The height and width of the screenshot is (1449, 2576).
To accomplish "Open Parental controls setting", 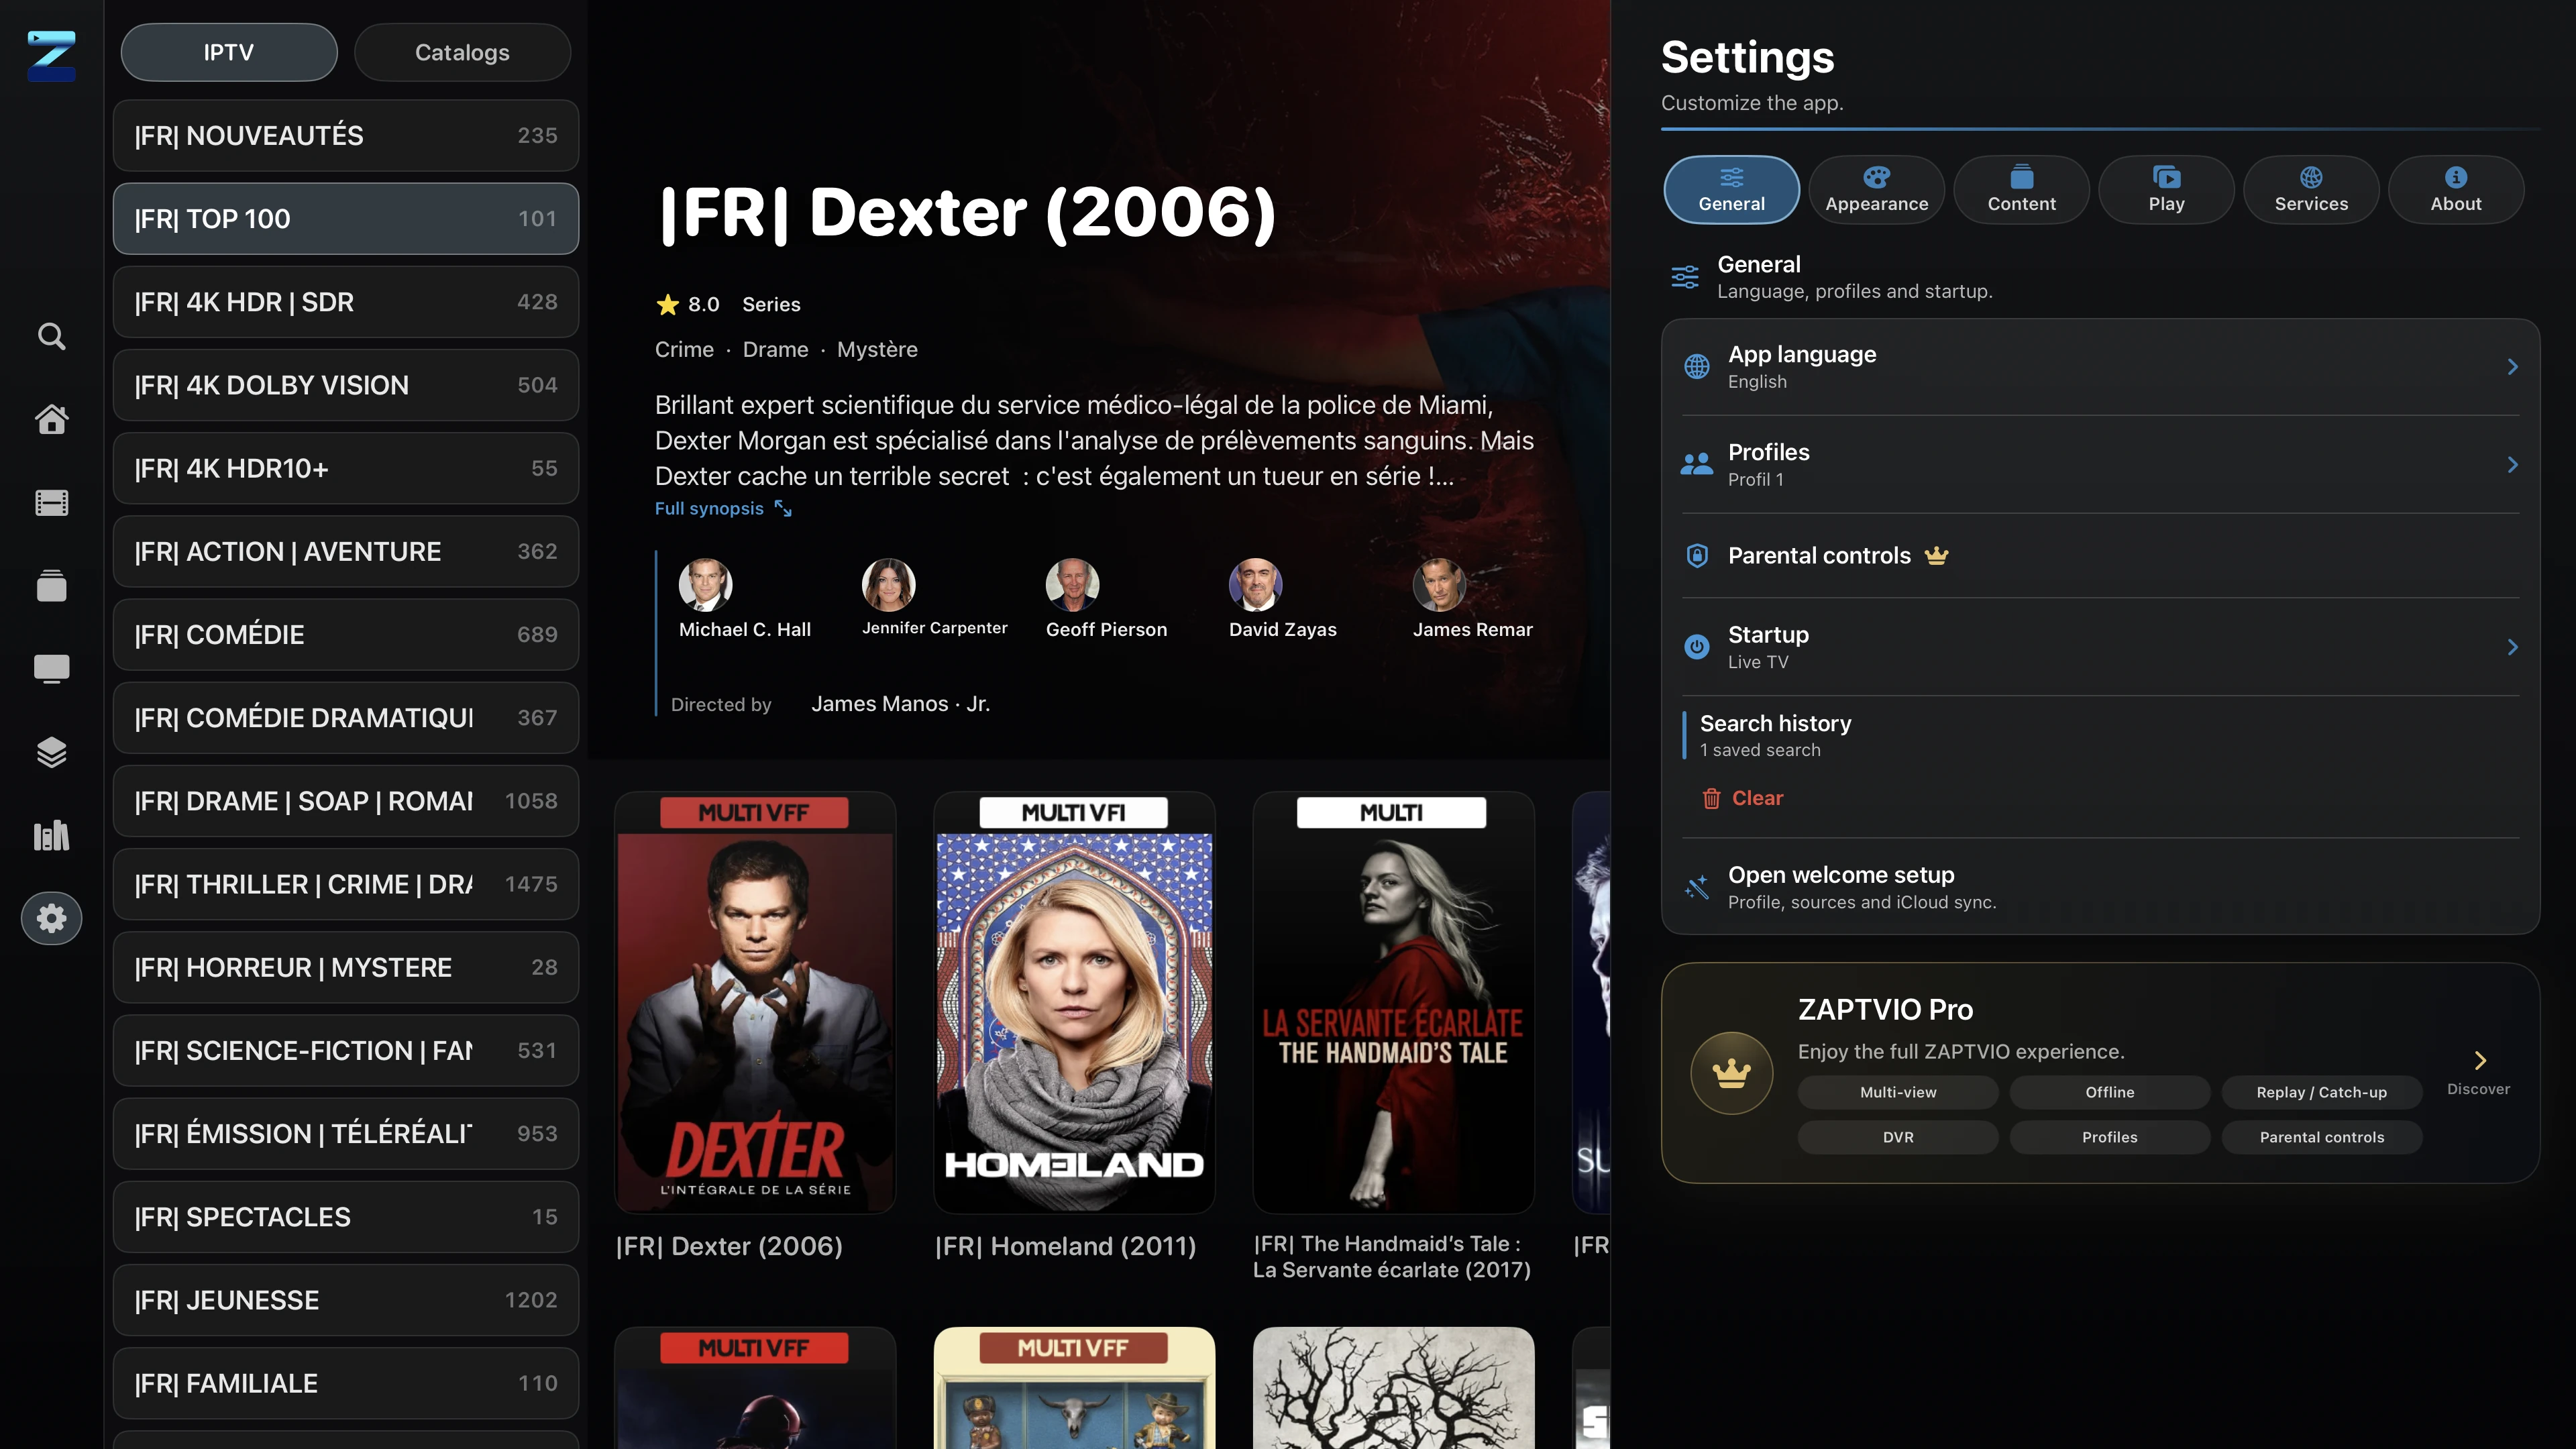I will (x=2100, y=556).
